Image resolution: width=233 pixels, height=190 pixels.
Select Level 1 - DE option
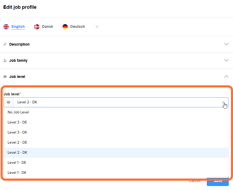116,163
